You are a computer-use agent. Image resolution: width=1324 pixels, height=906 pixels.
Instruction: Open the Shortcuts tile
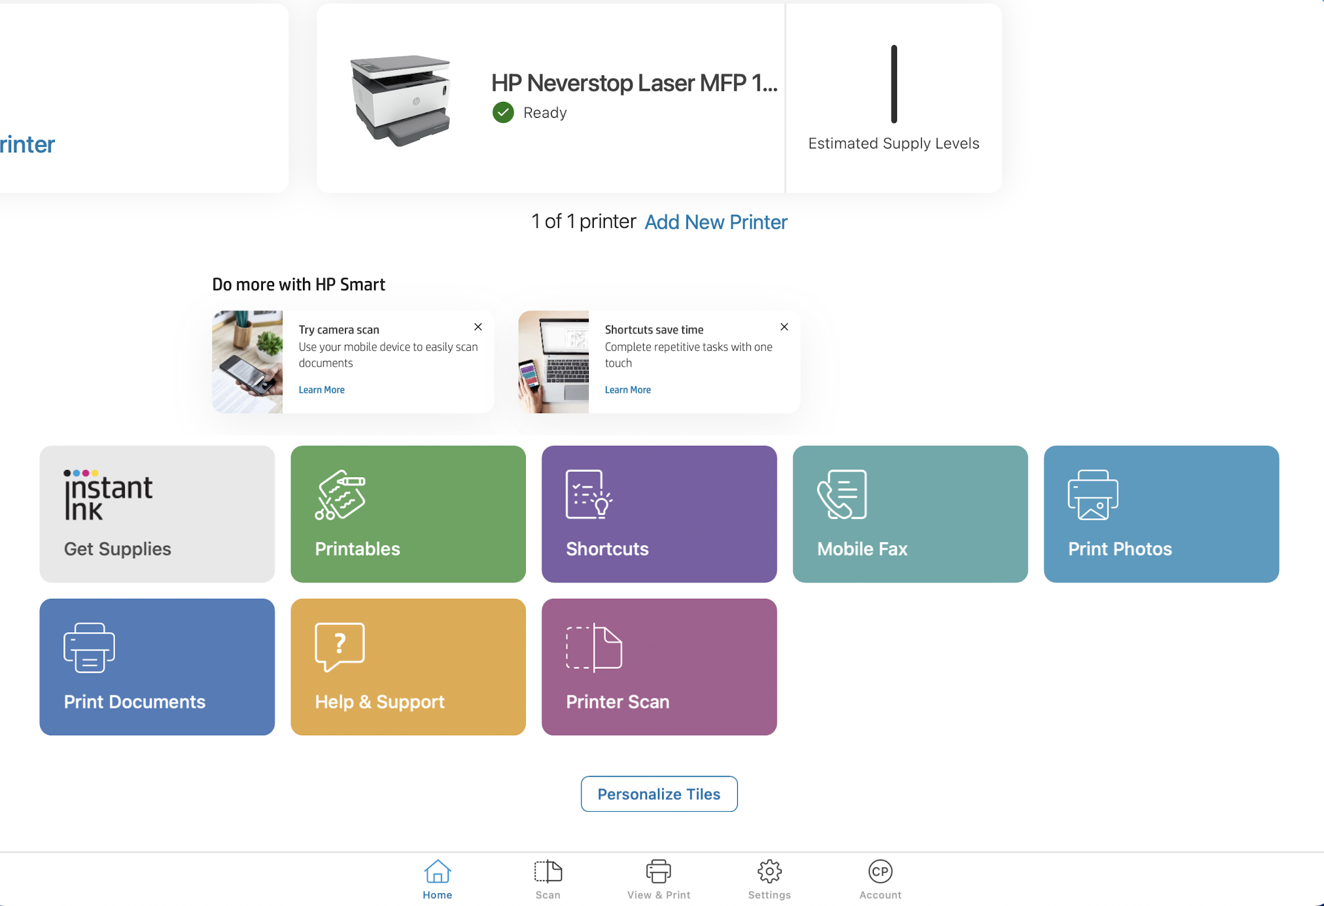659,514
